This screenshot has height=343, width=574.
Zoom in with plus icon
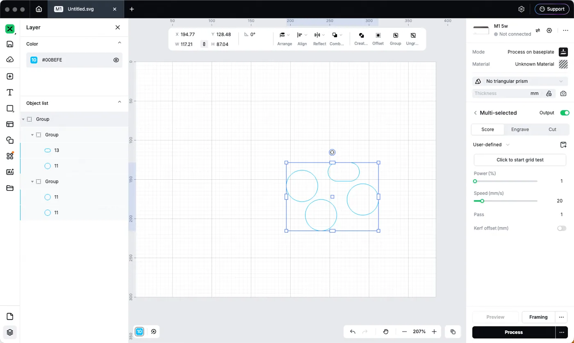(434, 332)
